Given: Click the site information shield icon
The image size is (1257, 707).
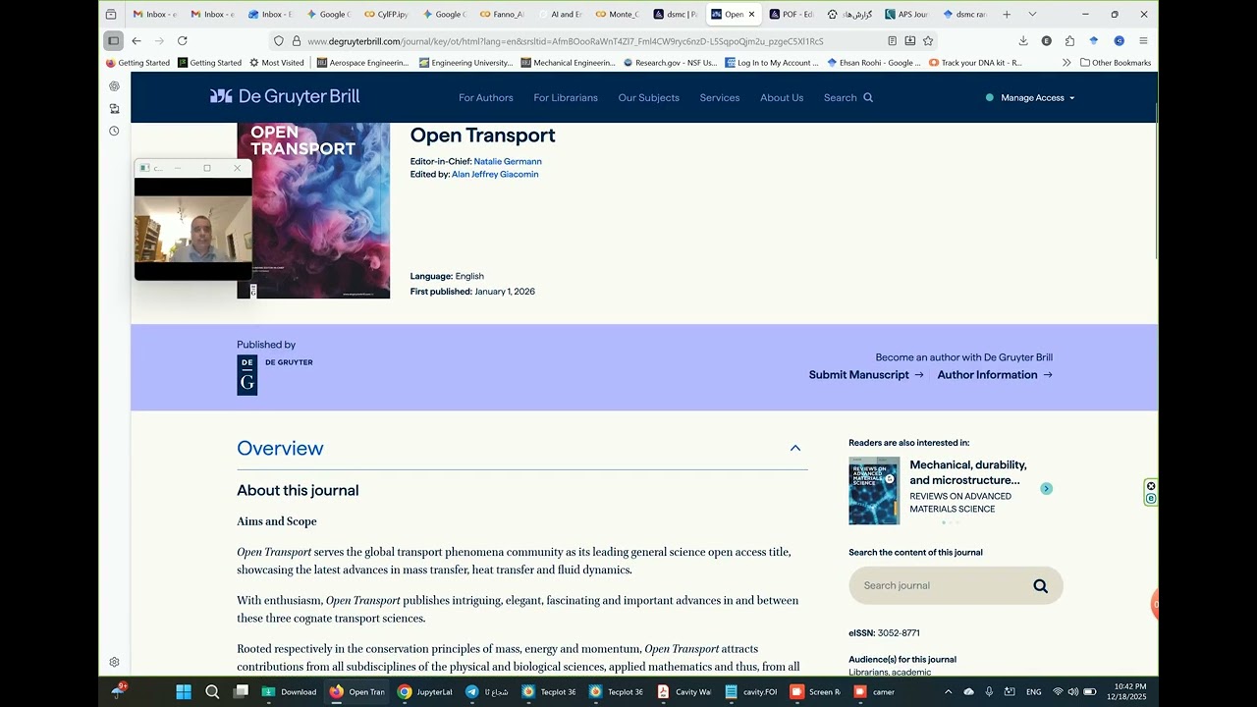Looking at the screenshot, I should pyautogui.click(x=279, y=41).
